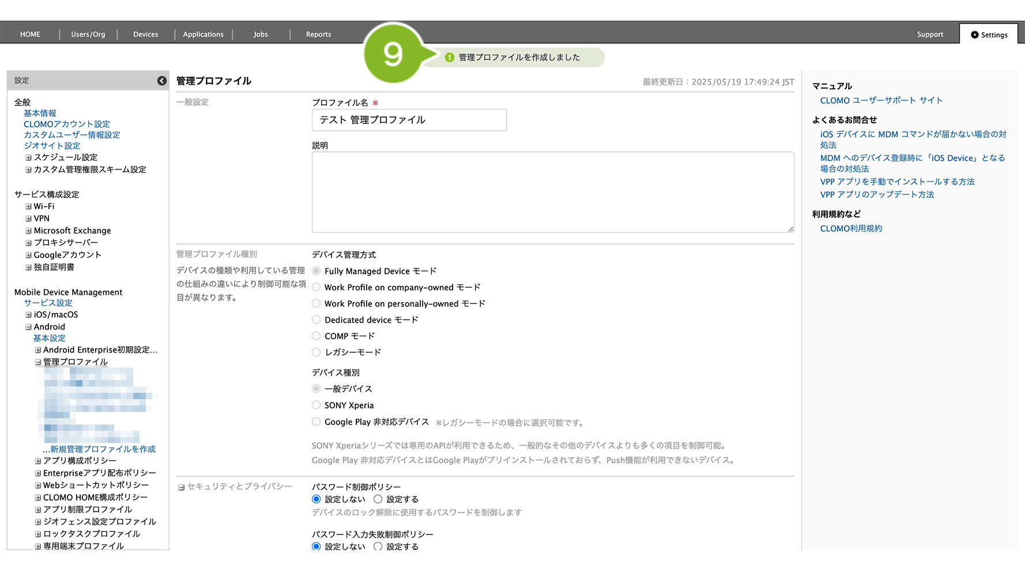The height and width of the screenshot is (576, 1025).
Task: Go to the Applications tab
Action: click(x=204, y=35)
